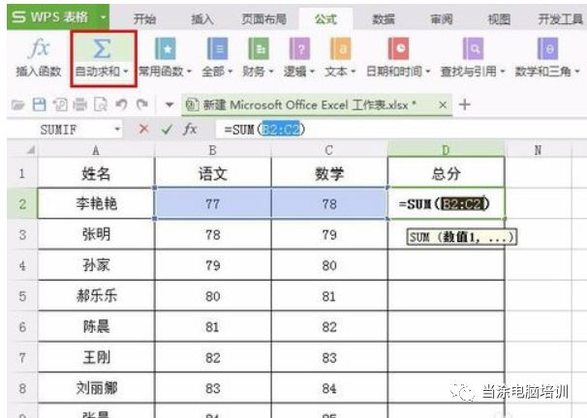Switch to the 页面布局 tab
The height and width of the screenshot is (418, 587).
263,18
